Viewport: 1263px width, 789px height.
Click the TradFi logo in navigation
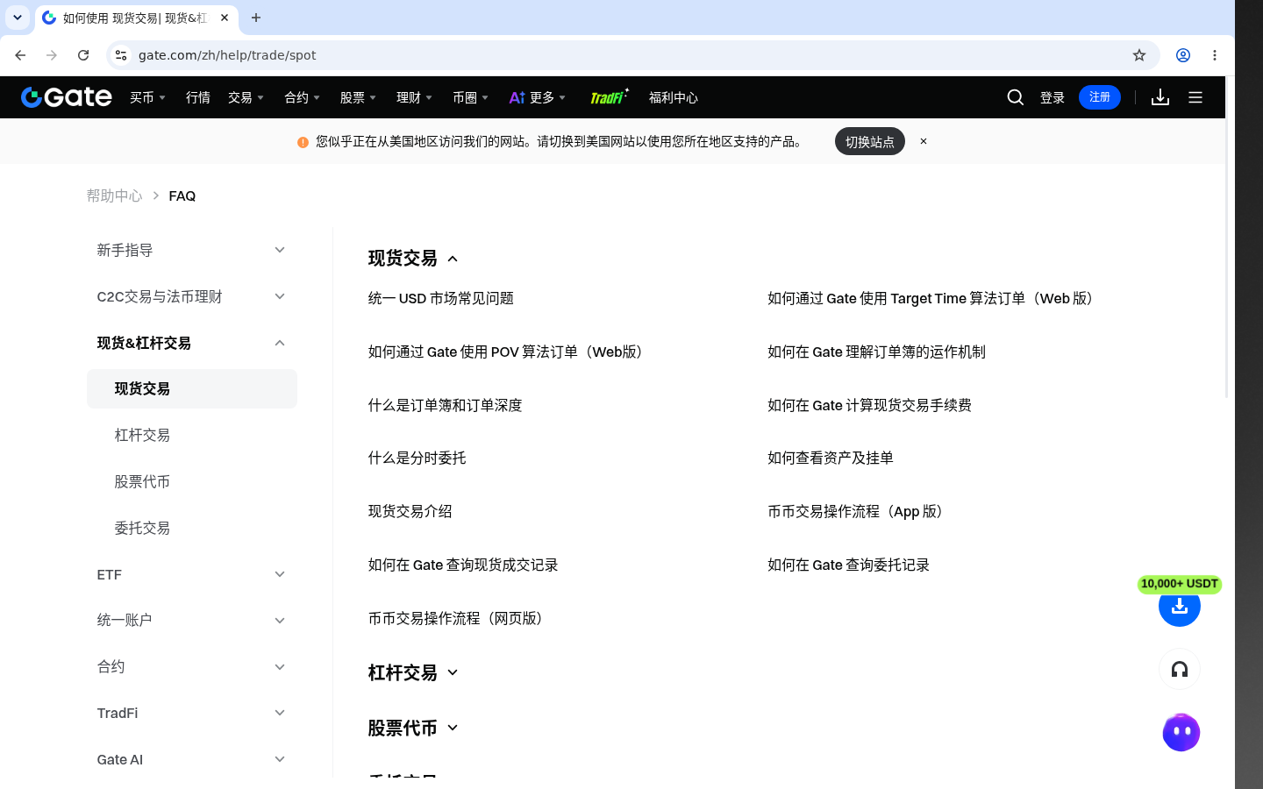point(610,97)
